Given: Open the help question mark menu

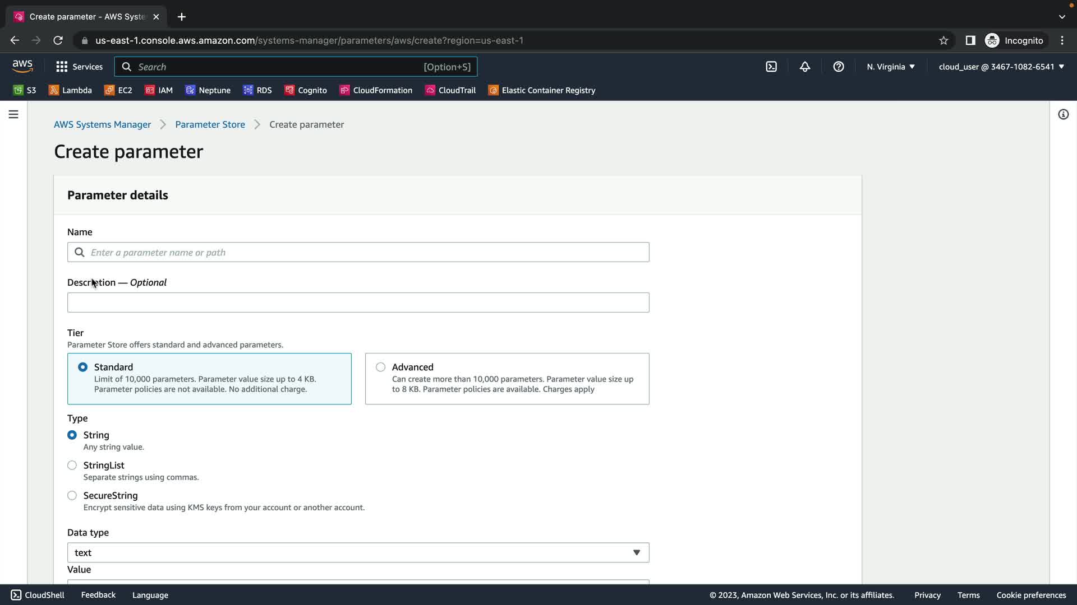Looking at the screenshot, I should (839, 67).
